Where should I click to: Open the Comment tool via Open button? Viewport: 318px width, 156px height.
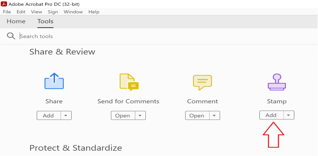coord(197,116)
